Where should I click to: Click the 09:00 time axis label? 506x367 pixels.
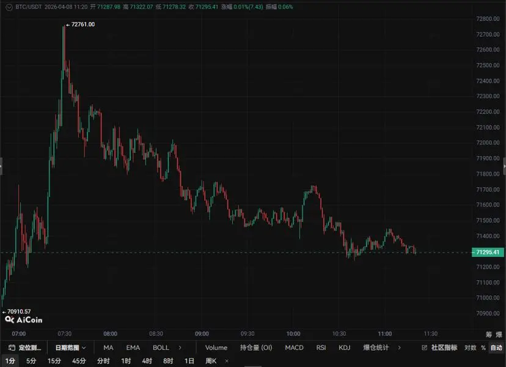202,334
